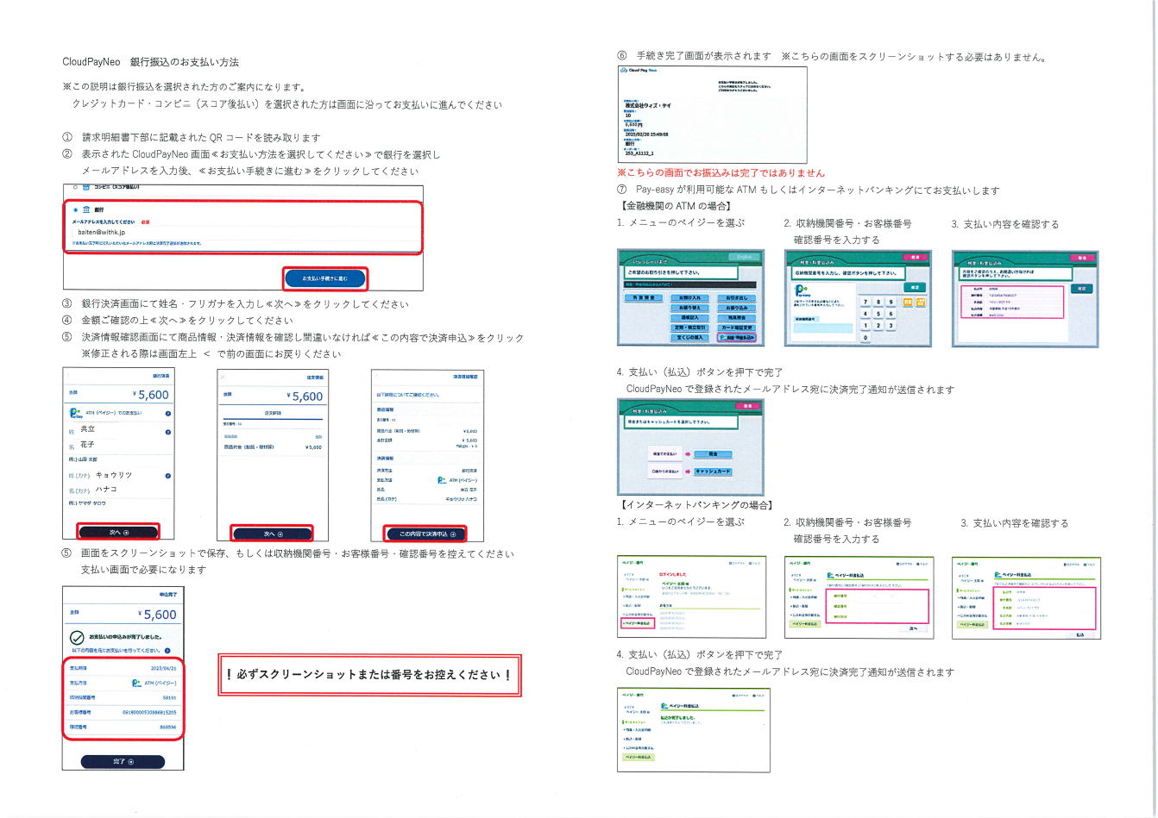Click the 定期・積立取引 button on ATM menu
Viewport: 1158px width, 818px height.
[x=689, y=328]
